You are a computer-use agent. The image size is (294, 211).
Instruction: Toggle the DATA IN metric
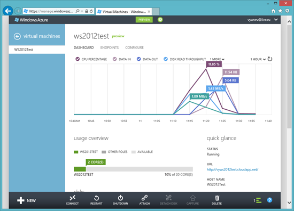pyautogui.click(x=114, y=59)
